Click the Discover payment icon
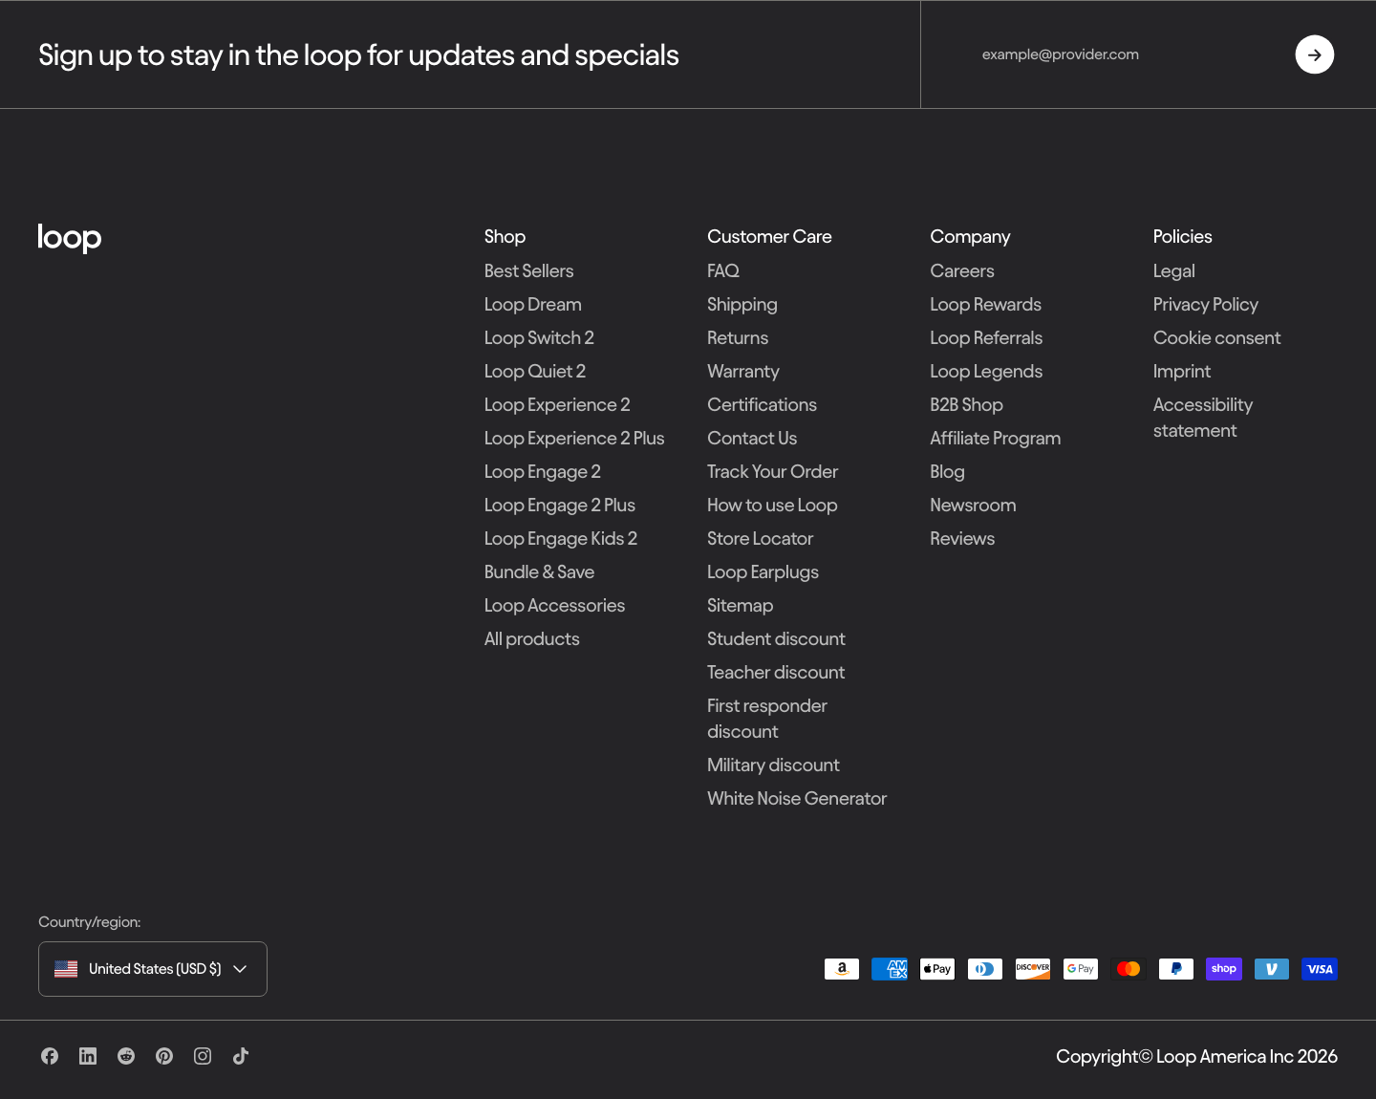Viewport: 1376px width, 1099px height. pyautogui.click(x=1033, y=969)
